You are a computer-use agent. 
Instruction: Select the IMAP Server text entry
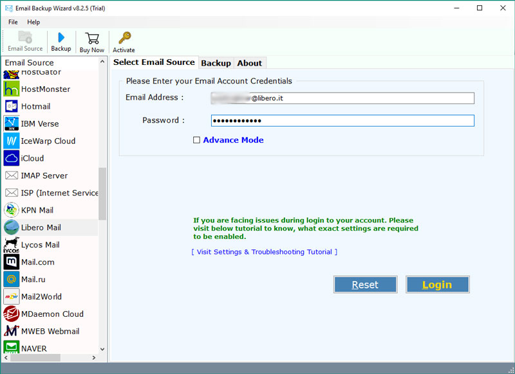click(x=44, y=175)
